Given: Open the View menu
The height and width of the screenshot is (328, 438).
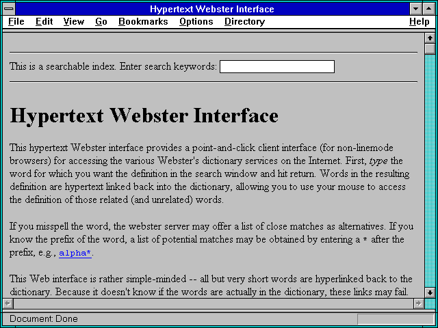Looking at the screenshot, I should pyautogui.click(x=74, y=22).
